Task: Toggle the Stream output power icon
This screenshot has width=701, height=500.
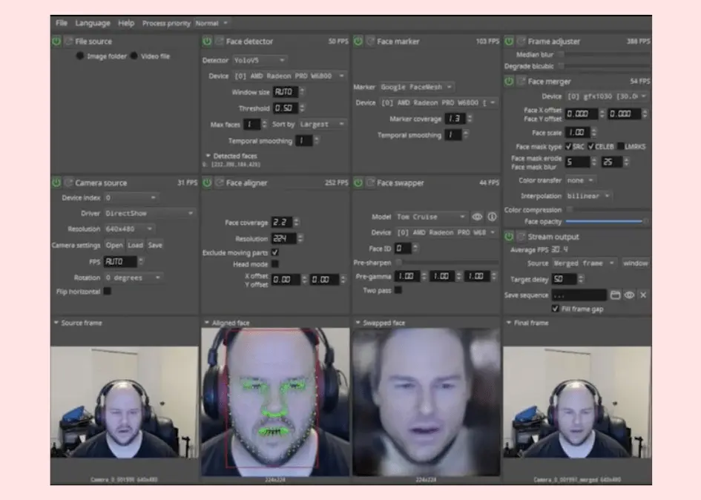Action: pos(509,237)
